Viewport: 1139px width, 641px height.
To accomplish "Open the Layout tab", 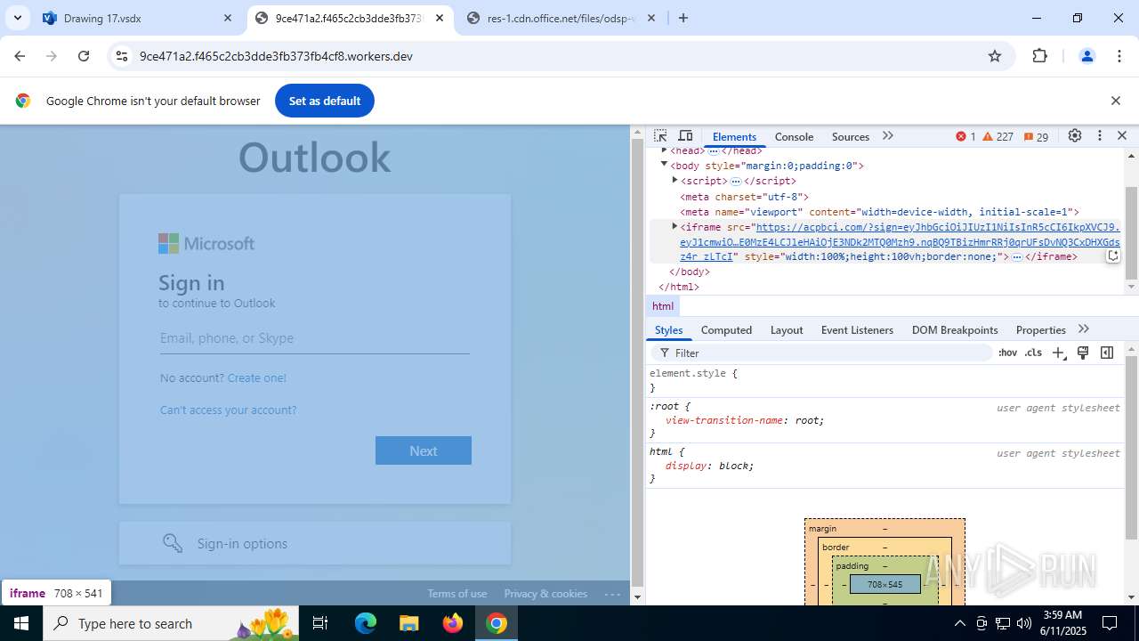I will (787, 329).
